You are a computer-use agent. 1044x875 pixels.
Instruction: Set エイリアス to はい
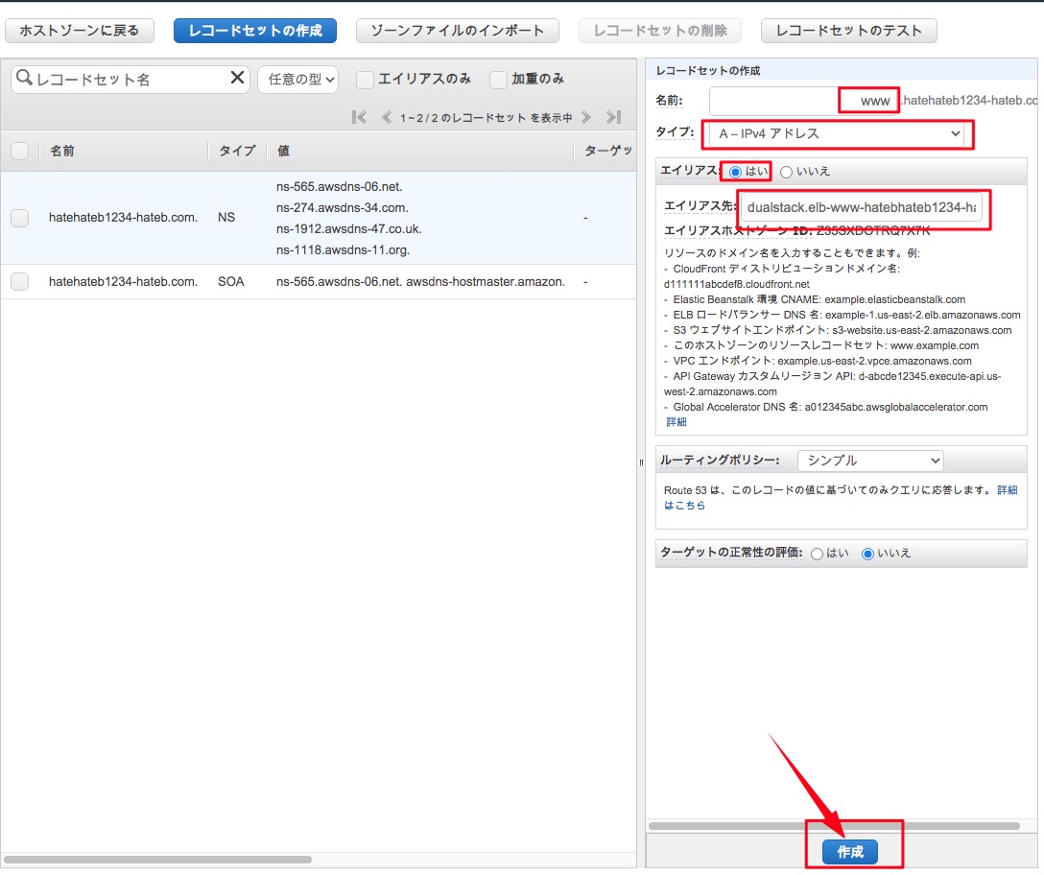(x=735, y=172)
